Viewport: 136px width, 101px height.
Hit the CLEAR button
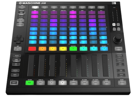[20, 20]
